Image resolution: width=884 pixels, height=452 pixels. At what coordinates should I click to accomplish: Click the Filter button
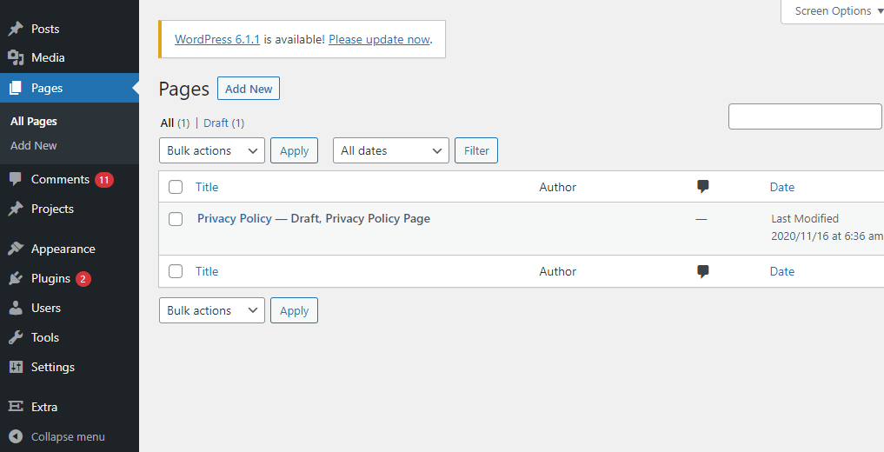(x=476, y=150)
